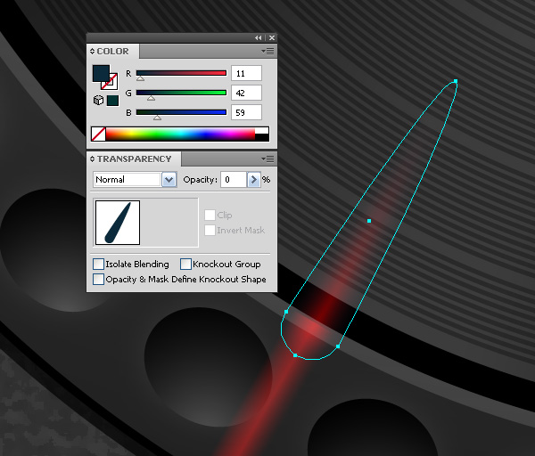The image size is (535, 456).
Task: Click the out-of-web-color cube warning icon
Action: (99, 101)
